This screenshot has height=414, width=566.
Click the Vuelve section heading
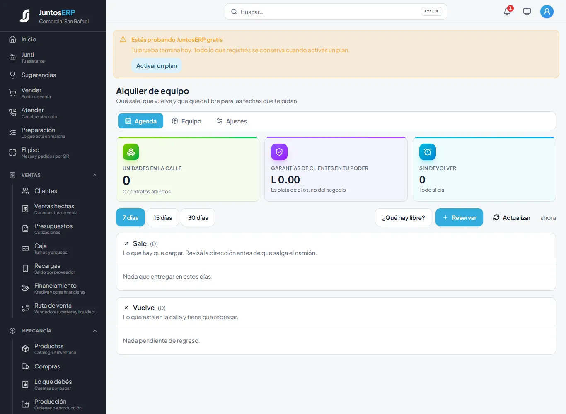click(144, 308)
